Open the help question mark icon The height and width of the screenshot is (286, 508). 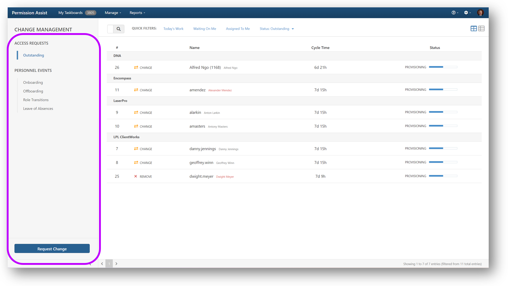point(453,13)
